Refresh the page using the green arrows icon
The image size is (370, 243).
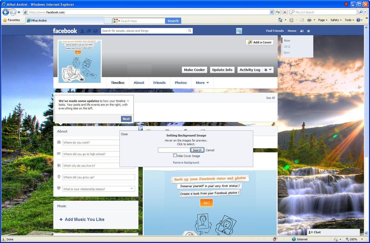[278, 12]
